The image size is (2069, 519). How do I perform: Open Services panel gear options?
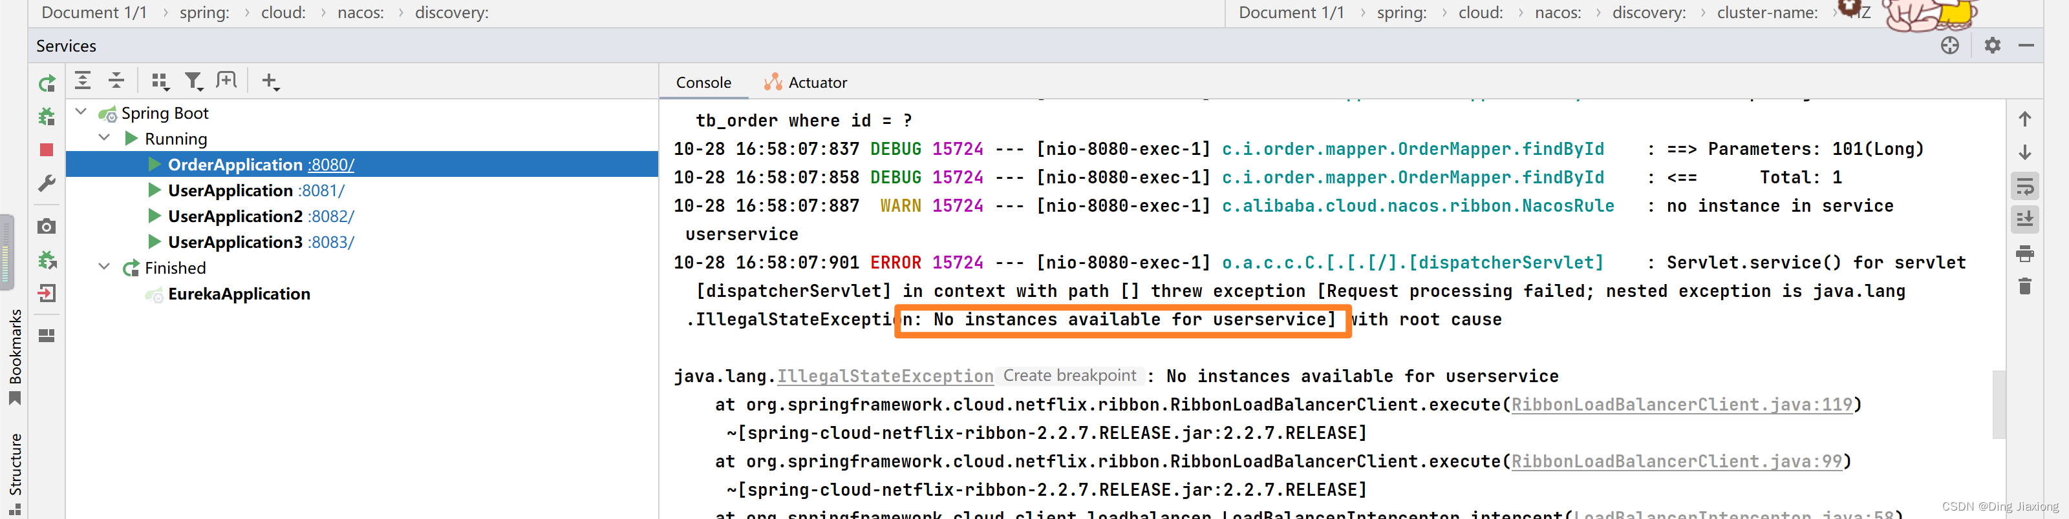click(1993, 46)
